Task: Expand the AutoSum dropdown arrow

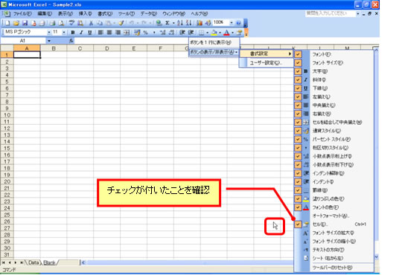Action: (x=173, y=23)
